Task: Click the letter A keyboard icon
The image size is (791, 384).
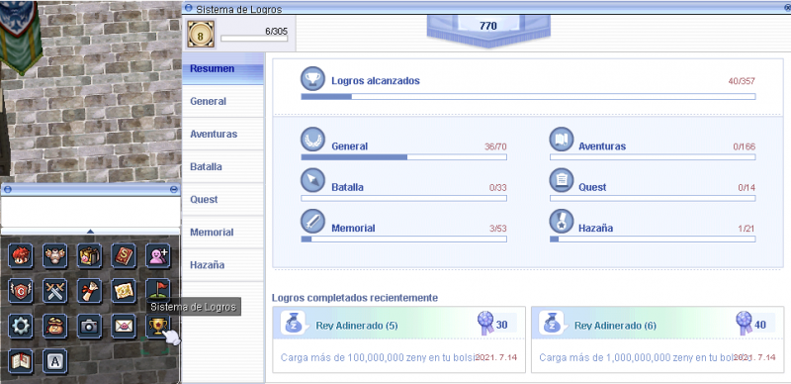Action: pos(55,361)
